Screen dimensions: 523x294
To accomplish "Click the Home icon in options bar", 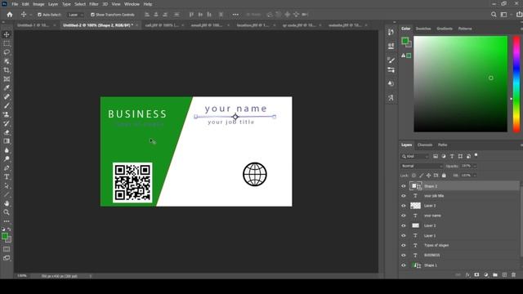I will coord(10,15).
